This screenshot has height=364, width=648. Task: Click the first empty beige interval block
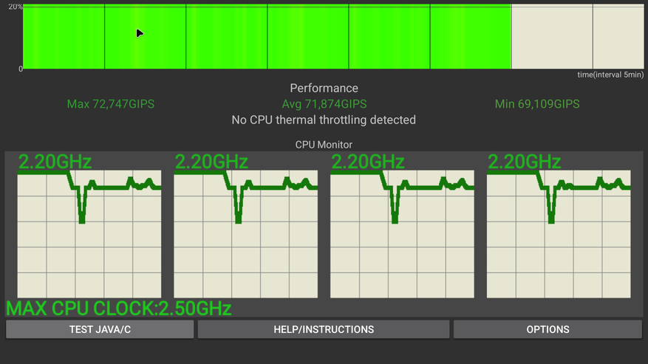(x=551, y=37)
